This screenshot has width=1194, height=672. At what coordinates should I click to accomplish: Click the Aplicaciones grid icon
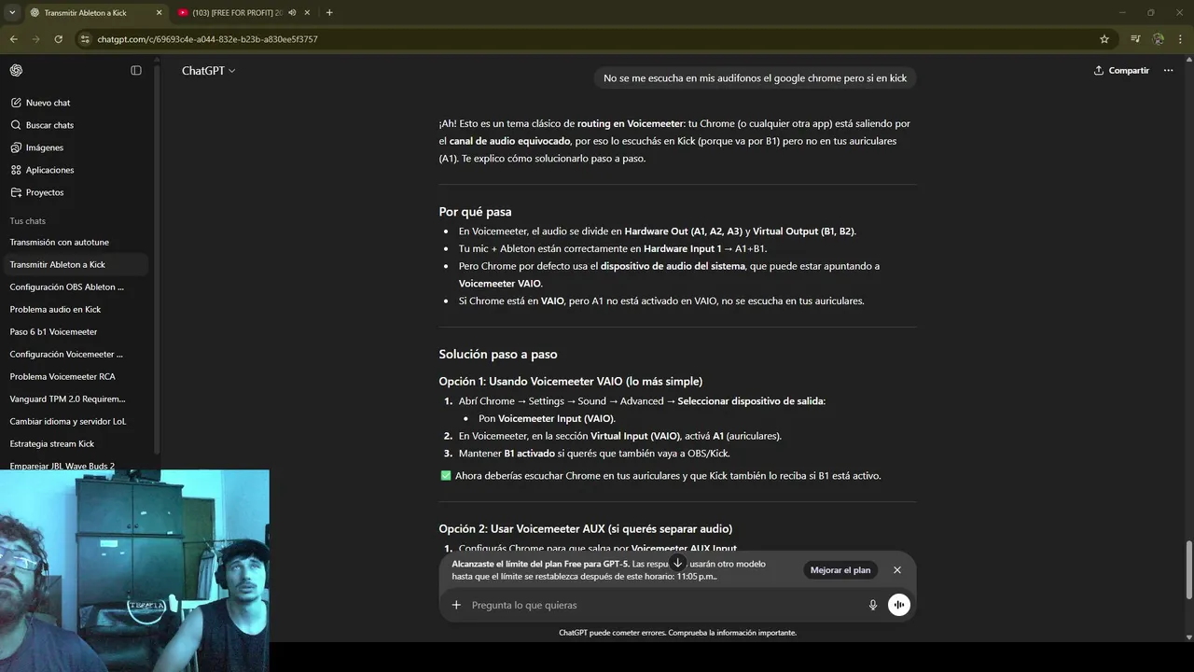16,170
